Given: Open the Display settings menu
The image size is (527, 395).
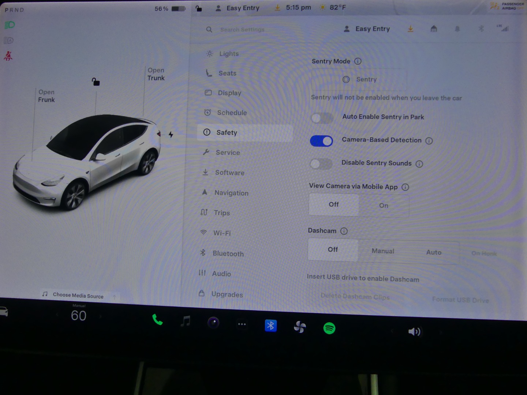Looking at the screenshot, I should [x=229, y=93].
